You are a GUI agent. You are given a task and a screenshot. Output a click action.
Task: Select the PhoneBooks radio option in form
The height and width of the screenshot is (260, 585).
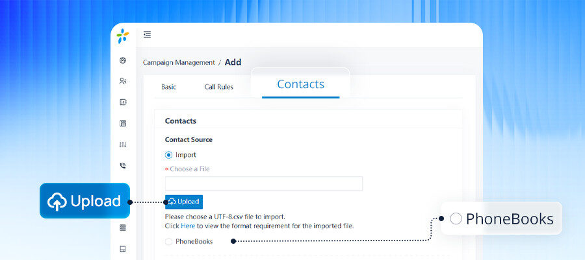(168, 242)
